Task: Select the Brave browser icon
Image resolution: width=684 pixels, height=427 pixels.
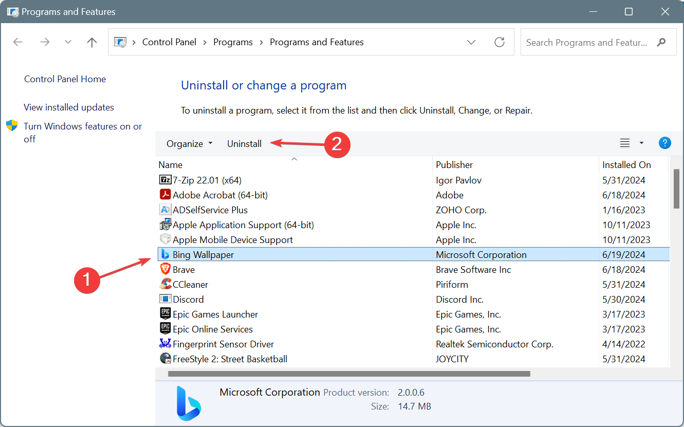Action: tap(165, 269)
